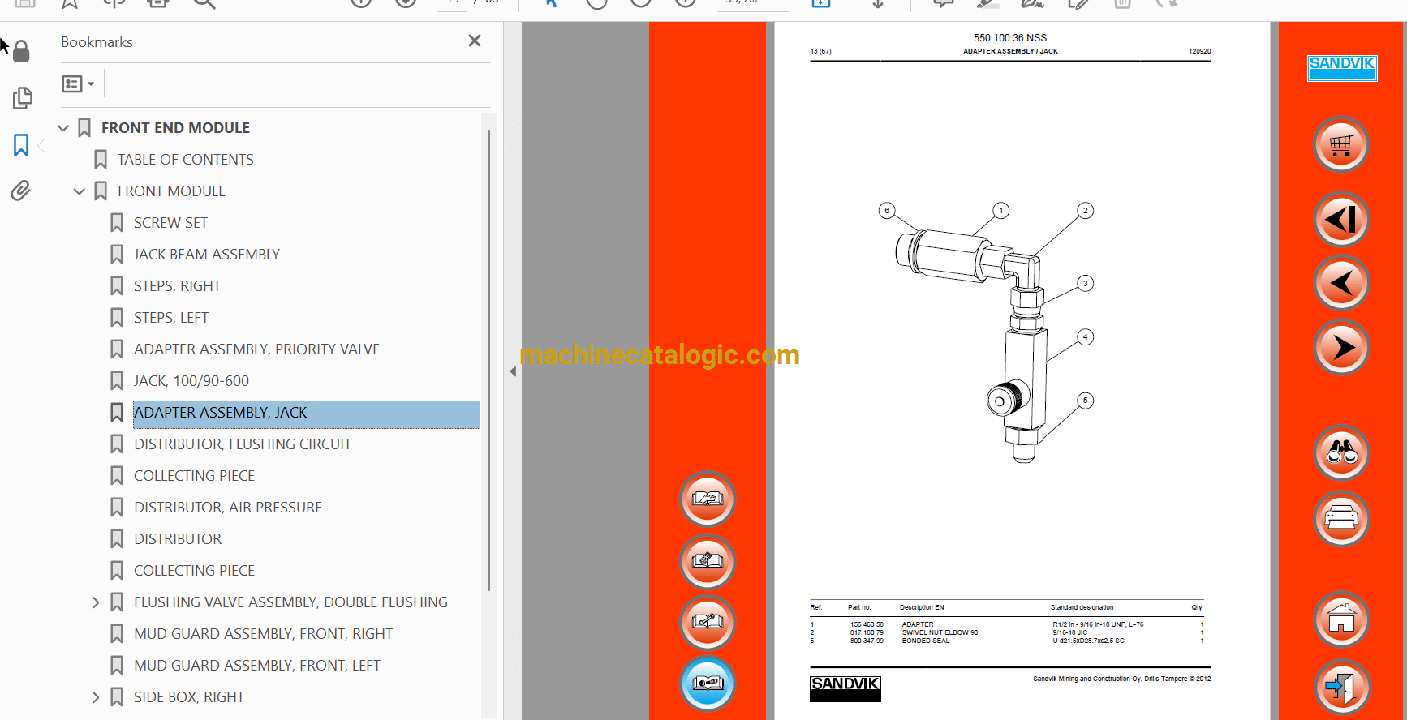Viewport: 1407px width, 720px height.
Task: Click the BONDED SEAL description text
Action: pyautogui.click(x=926, y=641)
